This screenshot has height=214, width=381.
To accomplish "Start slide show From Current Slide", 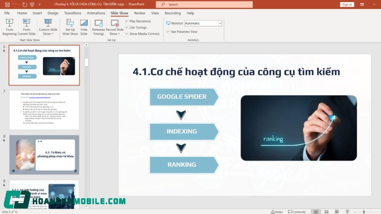I will (x=27, y=27).
